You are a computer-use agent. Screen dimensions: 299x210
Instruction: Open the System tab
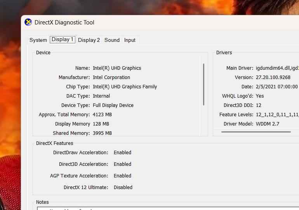point(38,40)
